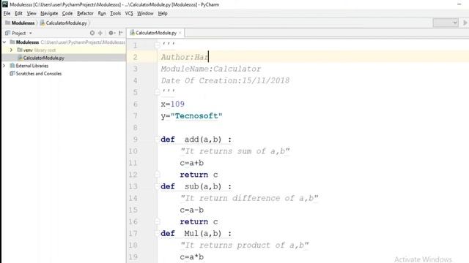
Task: Fold the Mul function at line 17
Action: (x=157, y=234)
